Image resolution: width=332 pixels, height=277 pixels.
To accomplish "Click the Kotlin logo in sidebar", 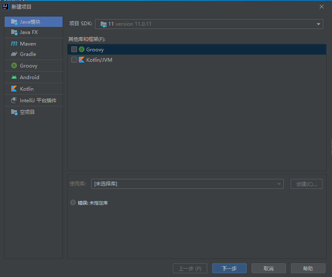I will [14, 89].
